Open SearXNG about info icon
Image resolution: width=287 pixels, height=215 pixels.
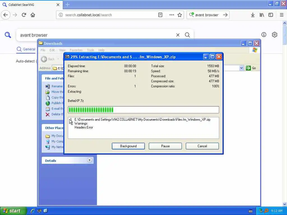264,34
